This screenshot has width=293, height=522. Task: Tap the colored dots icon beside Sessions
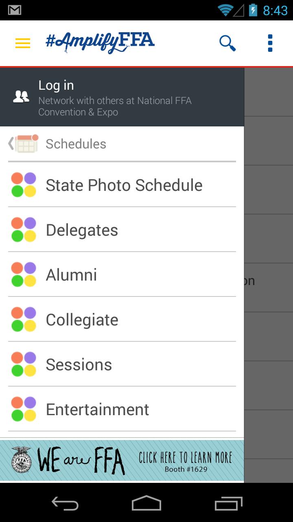24,364
